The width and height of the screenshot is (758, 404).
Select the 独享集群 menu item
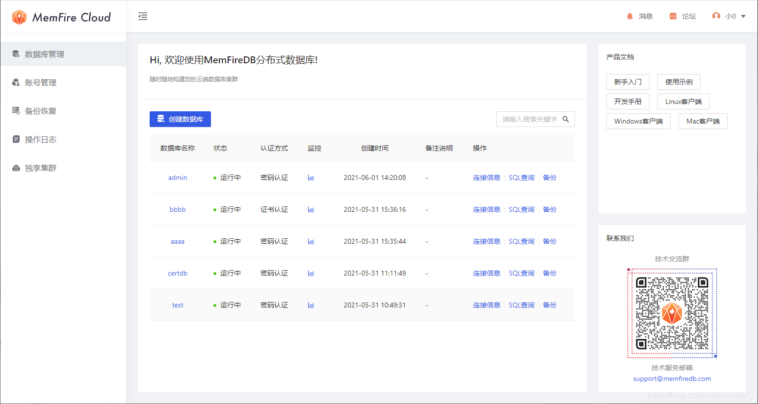point(63,168)
